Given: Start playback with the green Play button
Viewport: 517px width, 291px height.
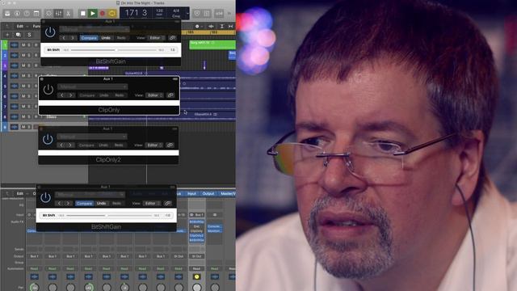Looking at the screenshot, I should pyautogui.click(x=93, y=13).
